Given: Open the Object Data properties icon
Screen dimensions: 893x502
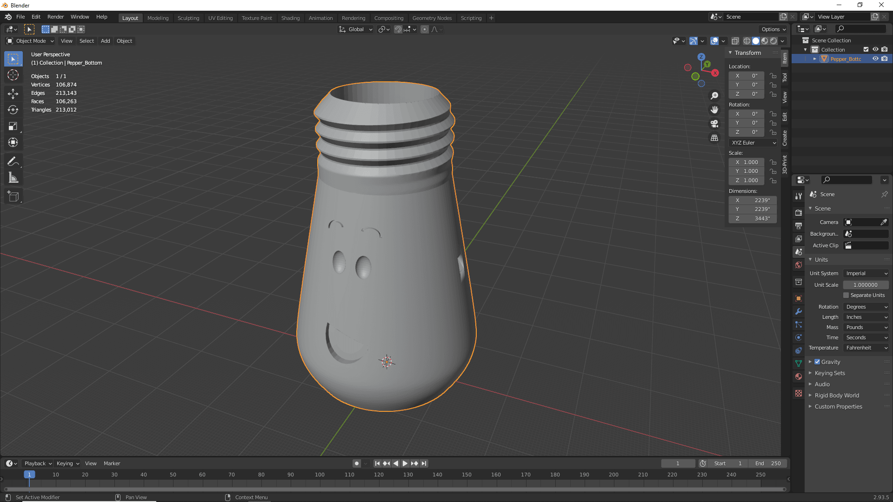Looking at the screenshot, I should pyautogui.click(x=799, y=363).
